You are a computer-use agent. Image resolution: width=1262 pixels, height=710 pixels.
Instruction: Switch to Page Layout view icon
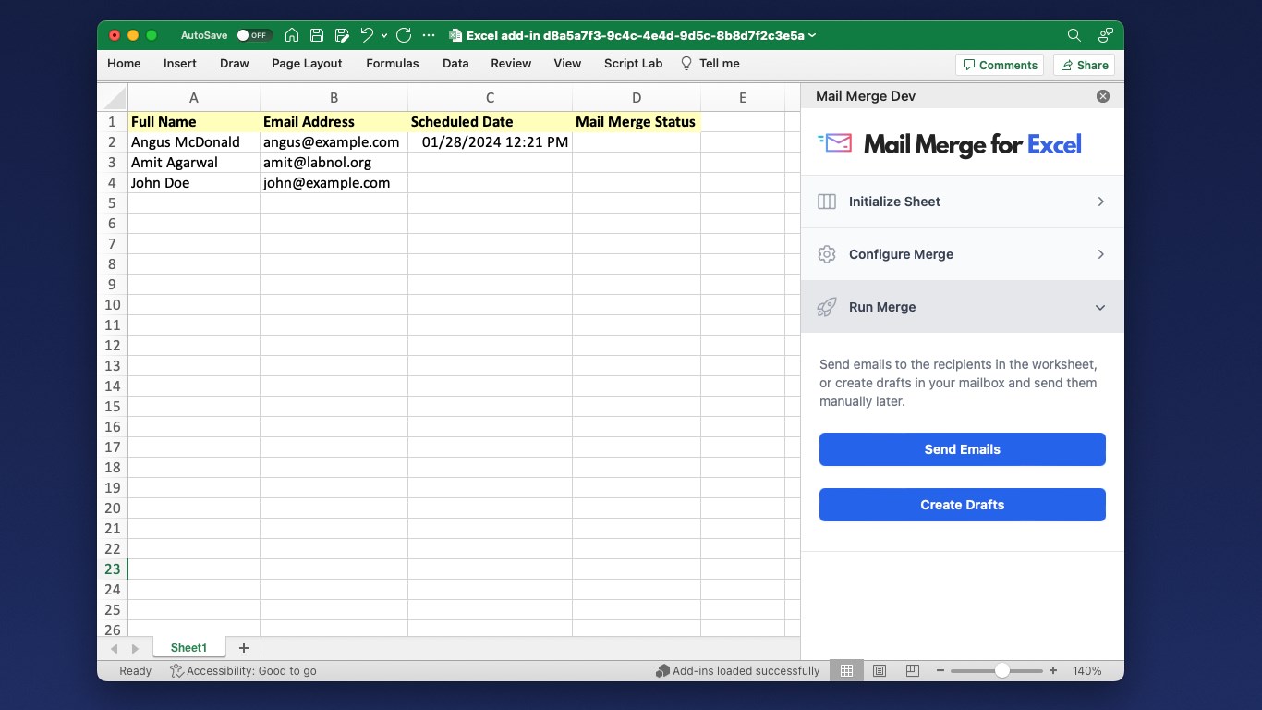point(880,671)
